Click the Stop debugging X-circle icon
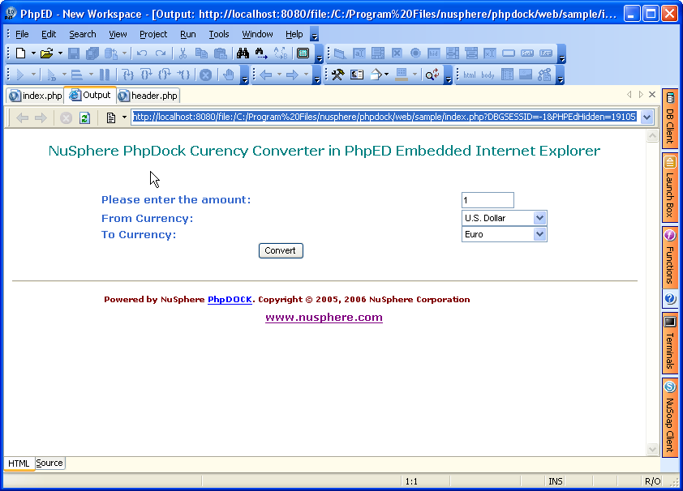 [x=205, y=75]
